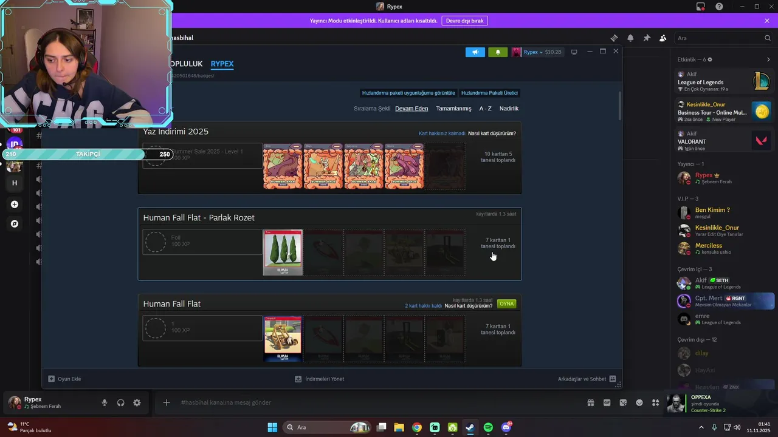The width and height of the screenshot is (778, 437).
Task: Switch Steam to Big Picture mode icon
Action: [x=574, y=52]
